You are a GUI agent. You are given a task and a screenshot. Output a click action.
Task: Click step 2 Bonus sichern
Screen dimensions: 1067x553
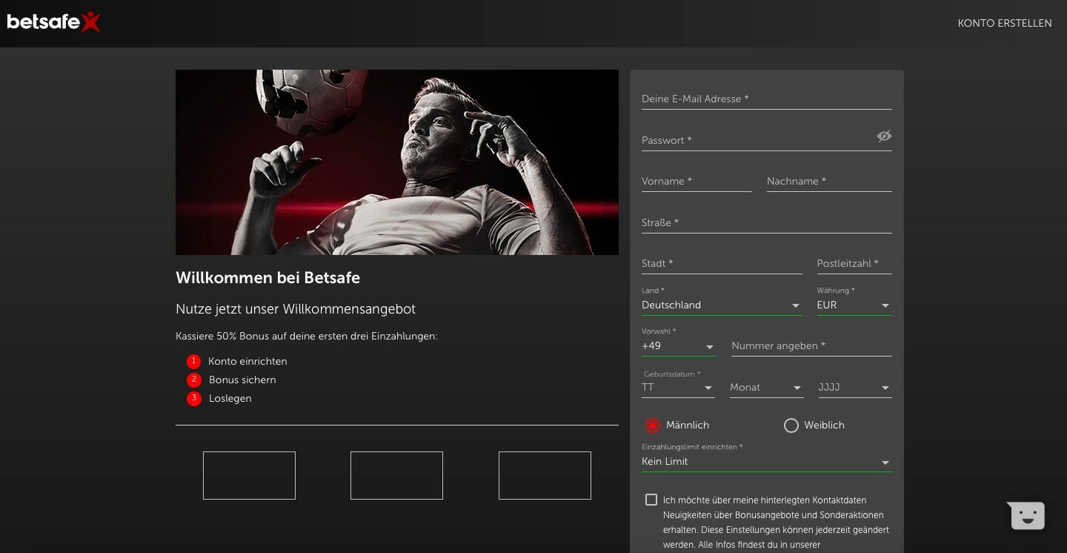[x=232, y=380]
